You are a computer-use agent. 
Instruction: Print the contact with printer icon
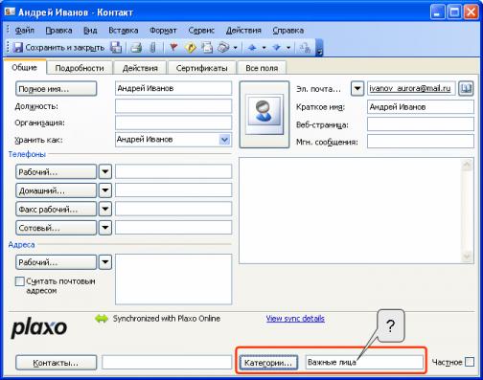click(x=136, y=48)
